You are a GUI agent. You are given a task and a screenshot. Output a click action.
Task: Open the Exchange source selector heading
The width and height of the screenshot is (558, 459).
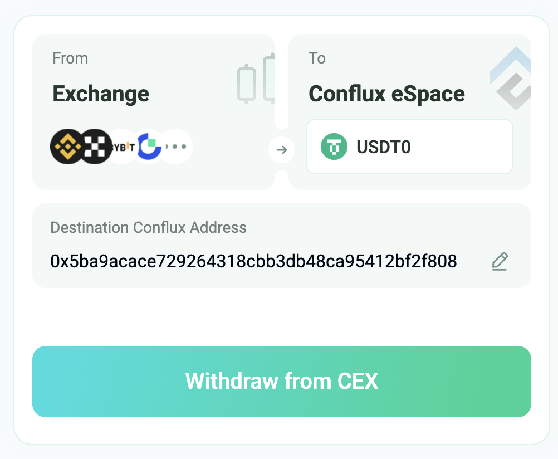point(101,94)
